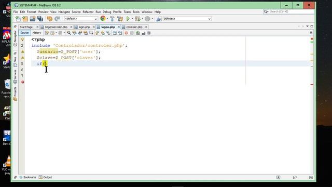The height and width of the screenshot is (187, 332).
Task: Open the Debug menu
Action: click(107, 12)
